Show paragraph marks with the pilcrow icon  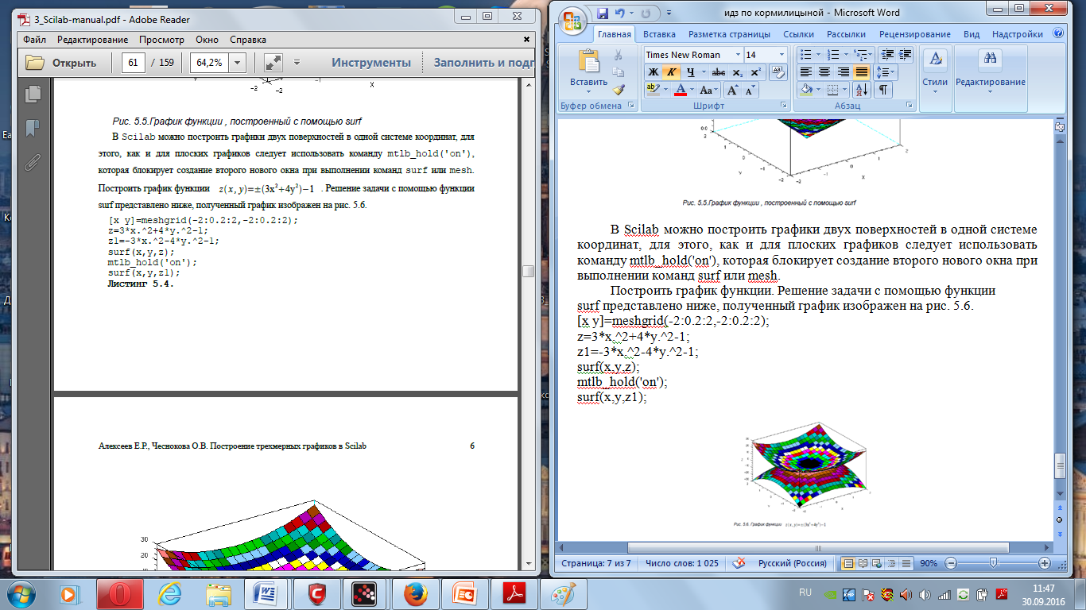point(882,90)
